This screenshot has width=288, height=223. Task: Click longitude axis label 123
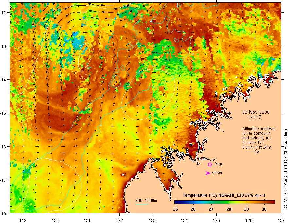coord(152,220)
